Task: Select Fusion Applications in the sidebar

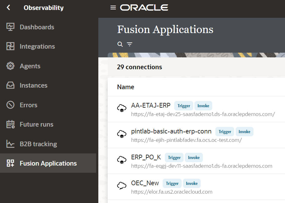Action: click(x=48, y=163)
